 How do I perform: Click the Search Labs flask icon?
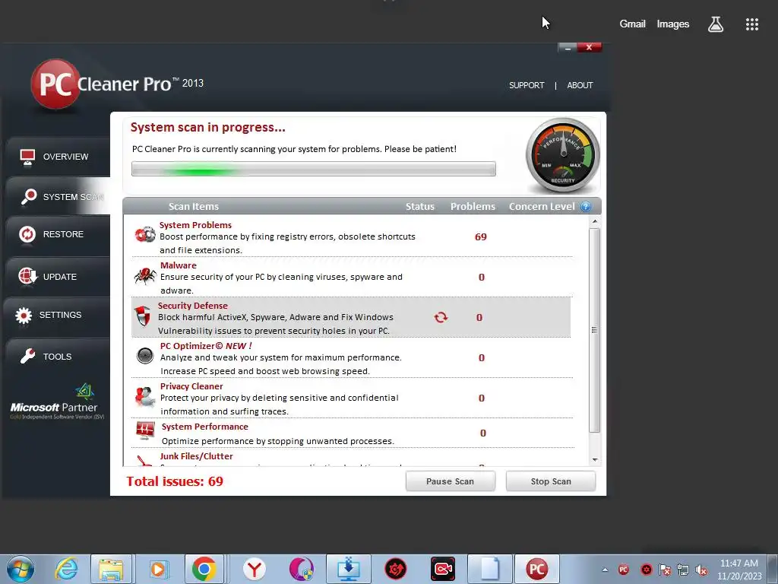pyautogui.click(x=716, y=24)
